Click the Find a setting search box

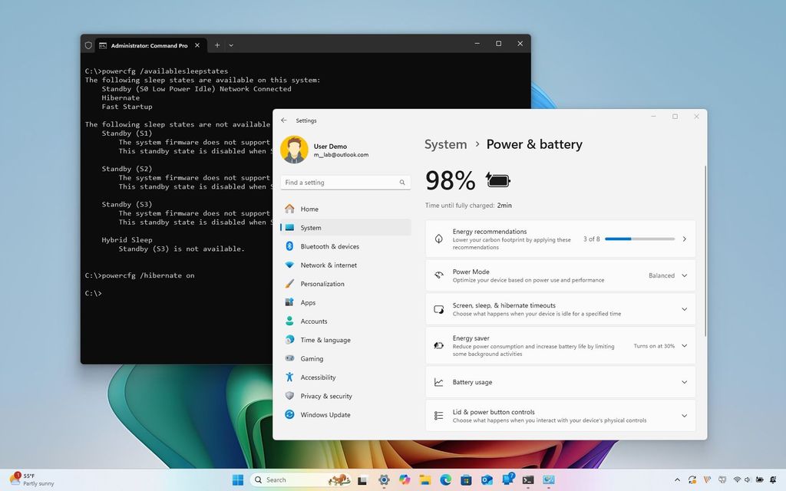(342, 182)
